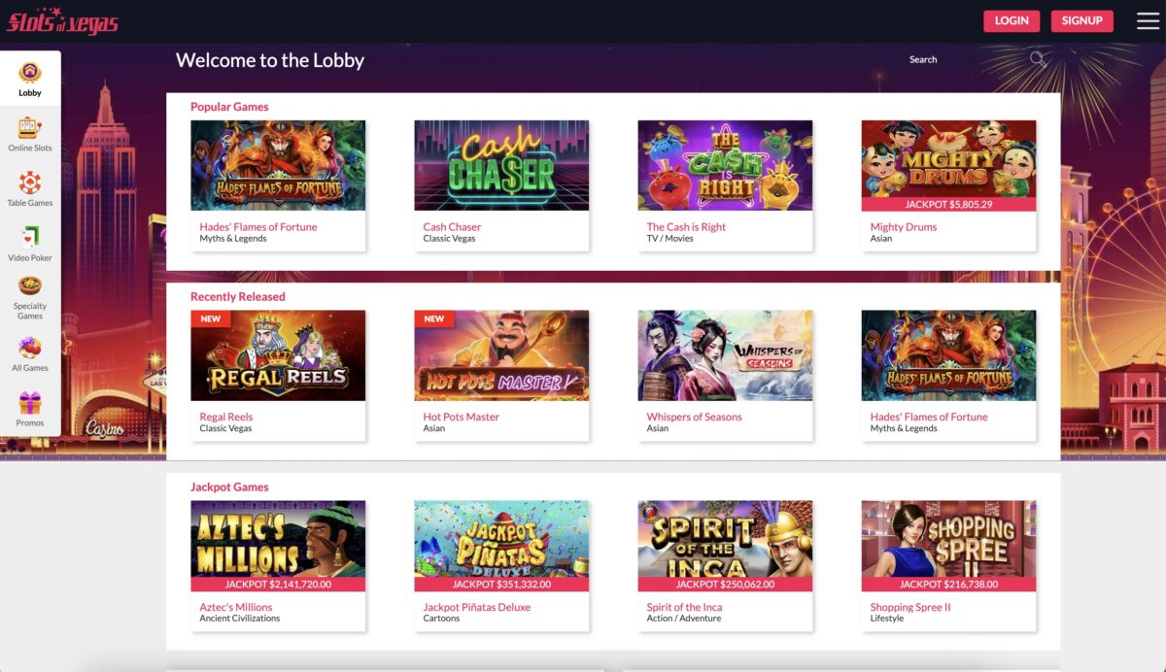The width and height of the screenshot is (1166, 672).
Task: Click the SIGNUP button
Action: coord(1081,20)
